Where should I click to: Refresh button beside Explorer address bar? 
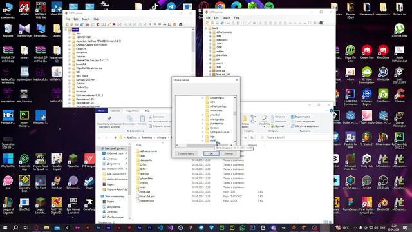click(252, 137)
